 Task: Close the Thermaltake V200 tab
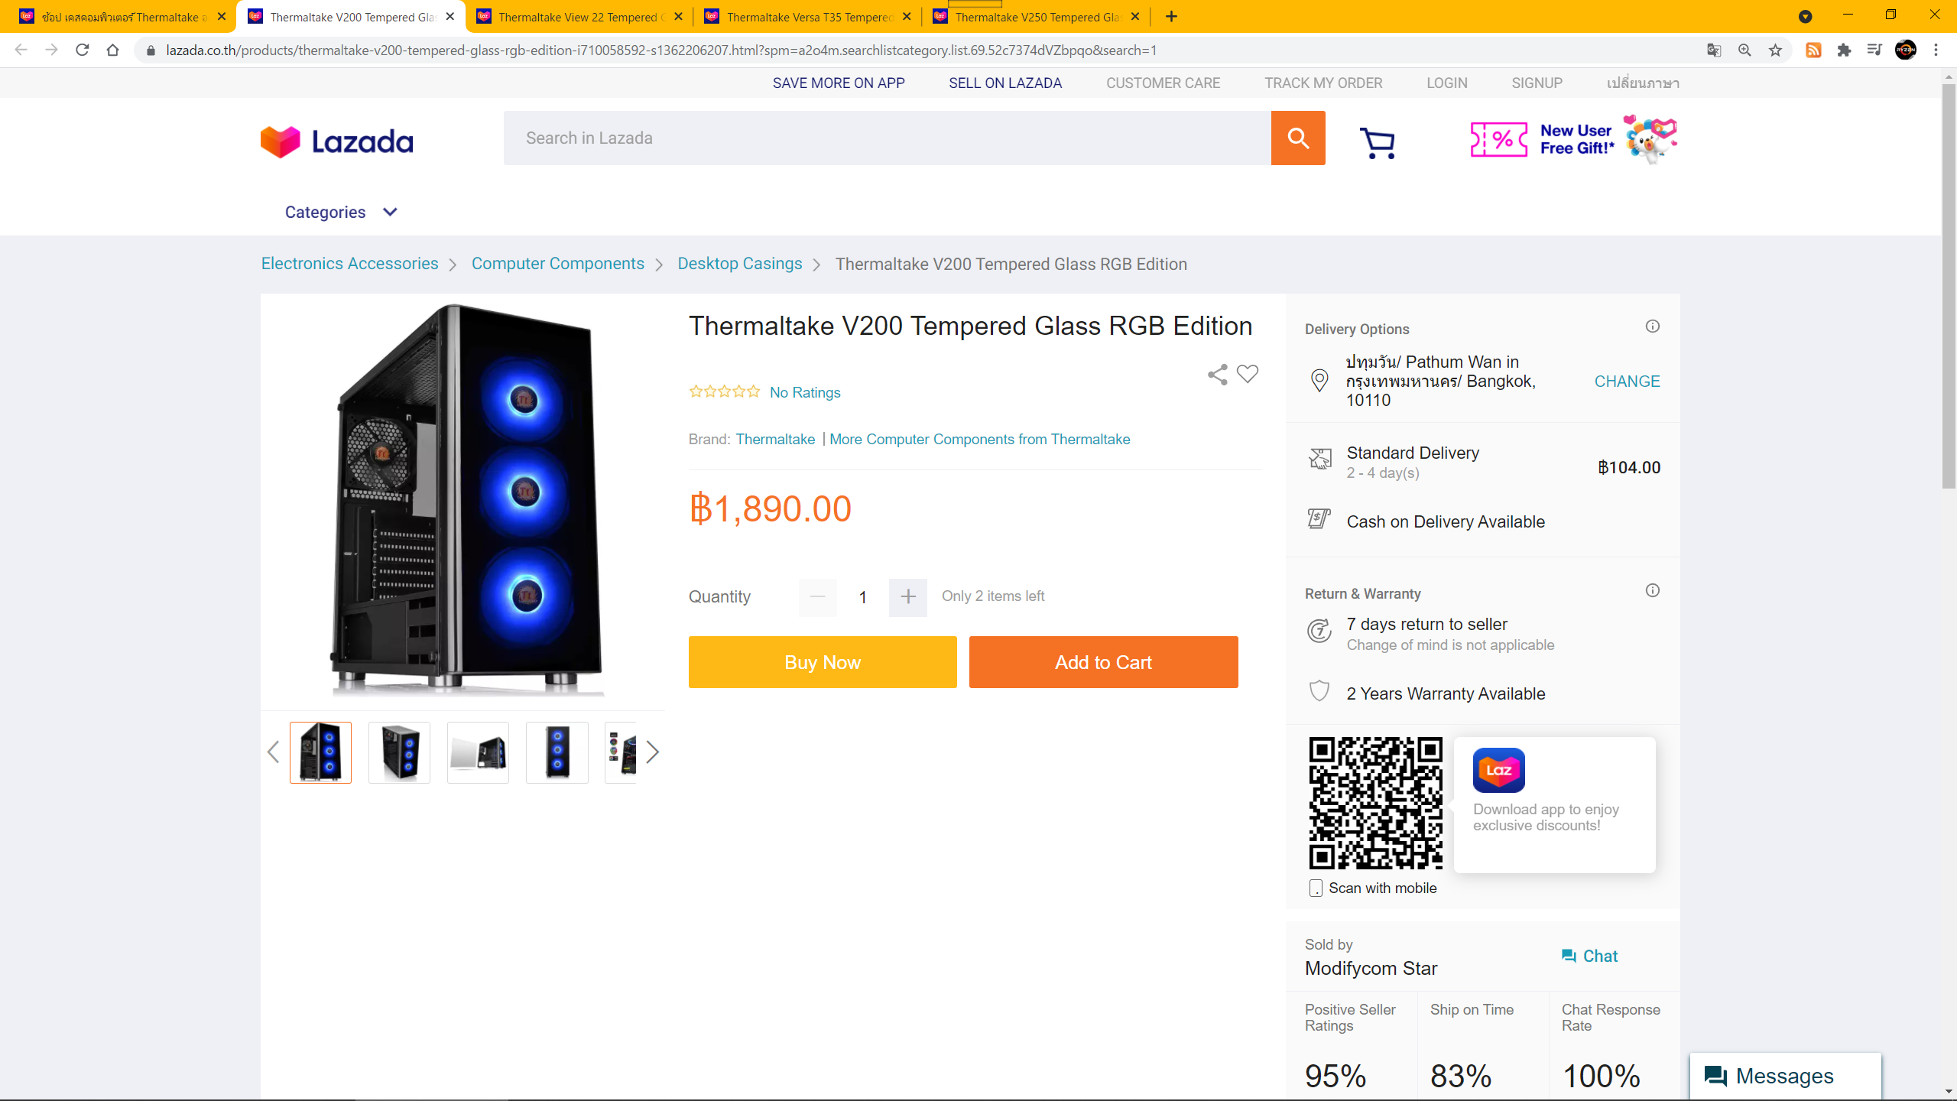click(450, 16)
